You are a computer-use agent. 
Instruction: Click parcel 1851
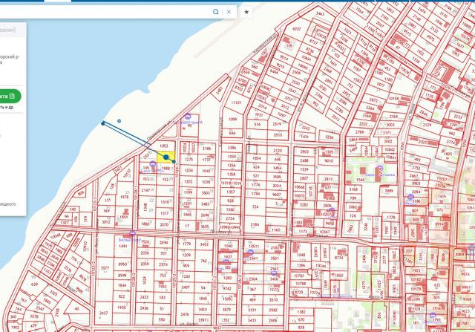click(x=124, y=217)
